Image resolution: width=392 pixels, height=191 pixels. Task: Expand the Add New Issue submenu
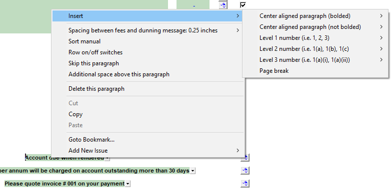coord(147,151)
